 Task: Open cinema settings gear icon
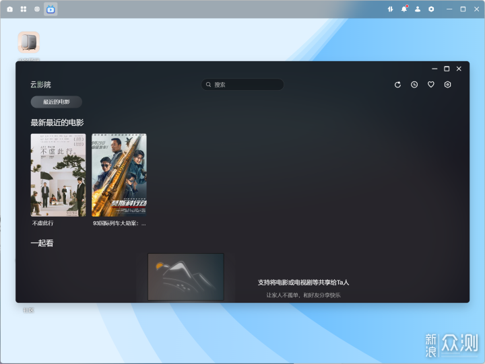(447, 85)
